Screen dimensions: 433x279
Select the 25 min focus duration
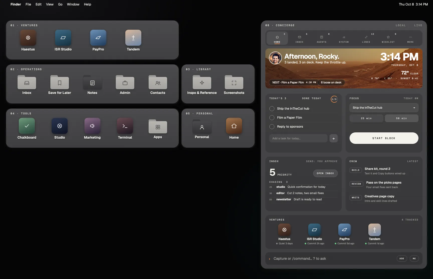point(366,118)
